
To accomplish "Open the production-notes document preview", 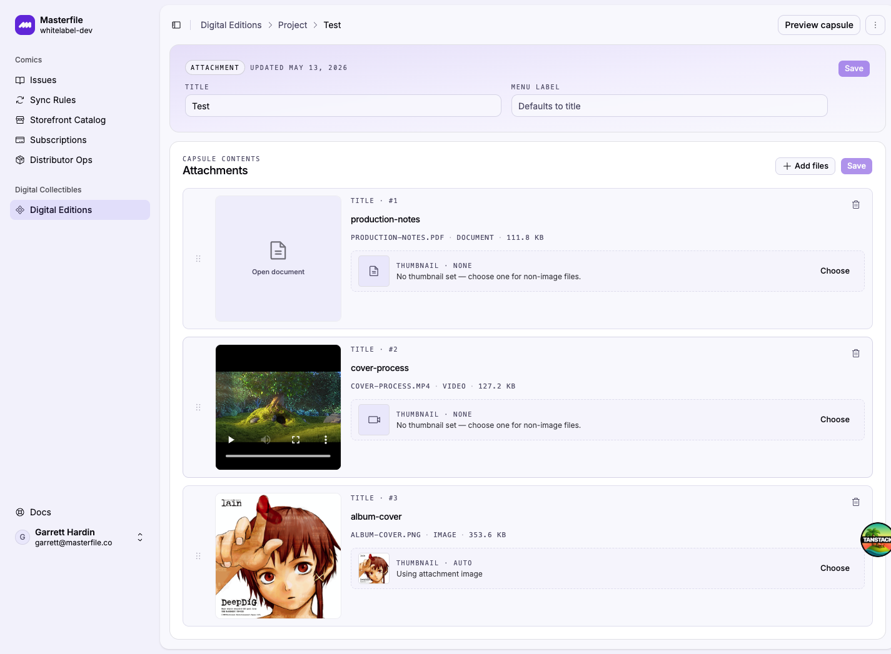I will (278, 259).
